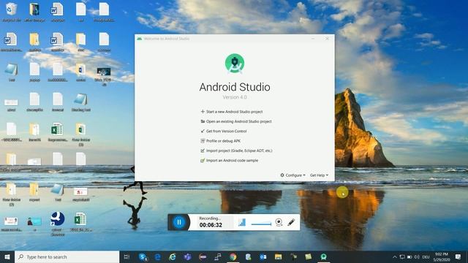Screen dimensions: 468x263
Task: Select the annotation pen on recorder bar
Action: [291, 222]
